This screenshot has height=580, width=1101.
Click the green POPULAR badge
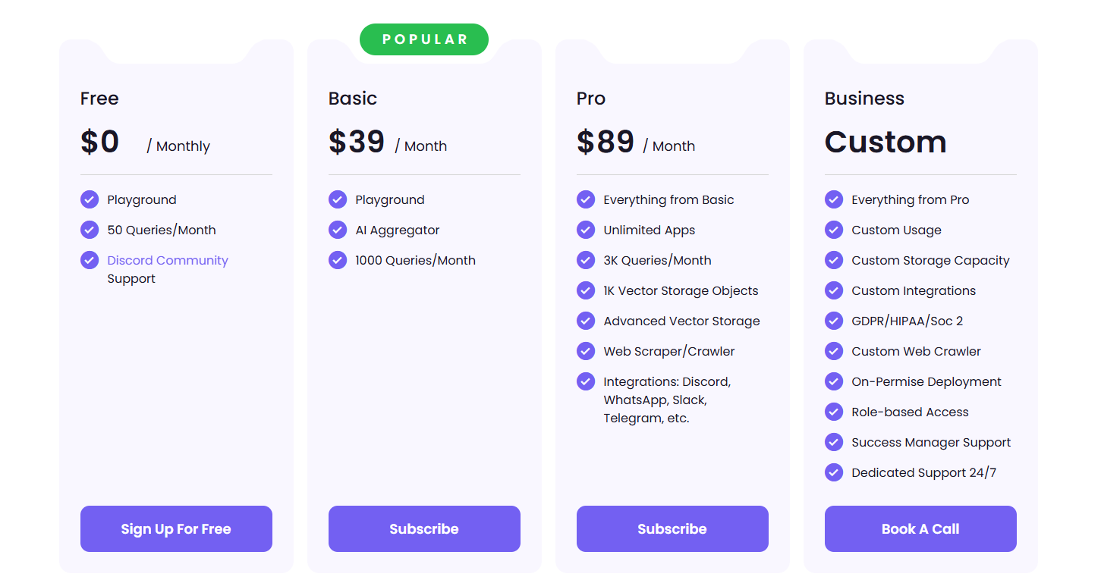424,39
